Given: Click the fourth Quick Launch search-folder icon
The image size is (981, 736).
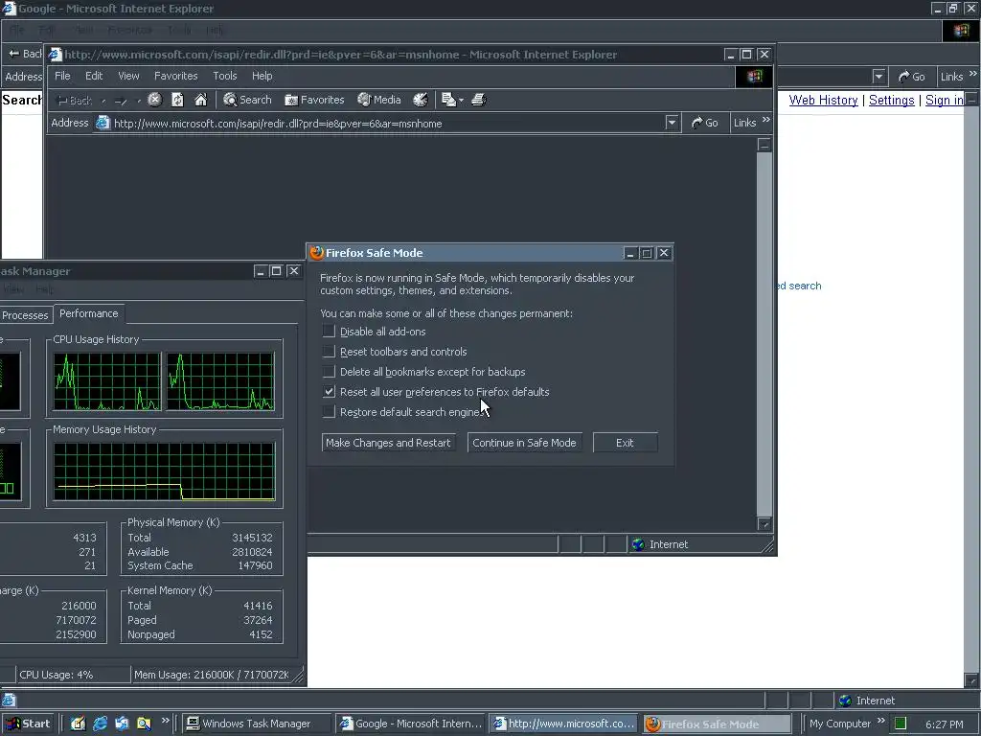Looking at the screenshot, I should (x=144, y=724).
